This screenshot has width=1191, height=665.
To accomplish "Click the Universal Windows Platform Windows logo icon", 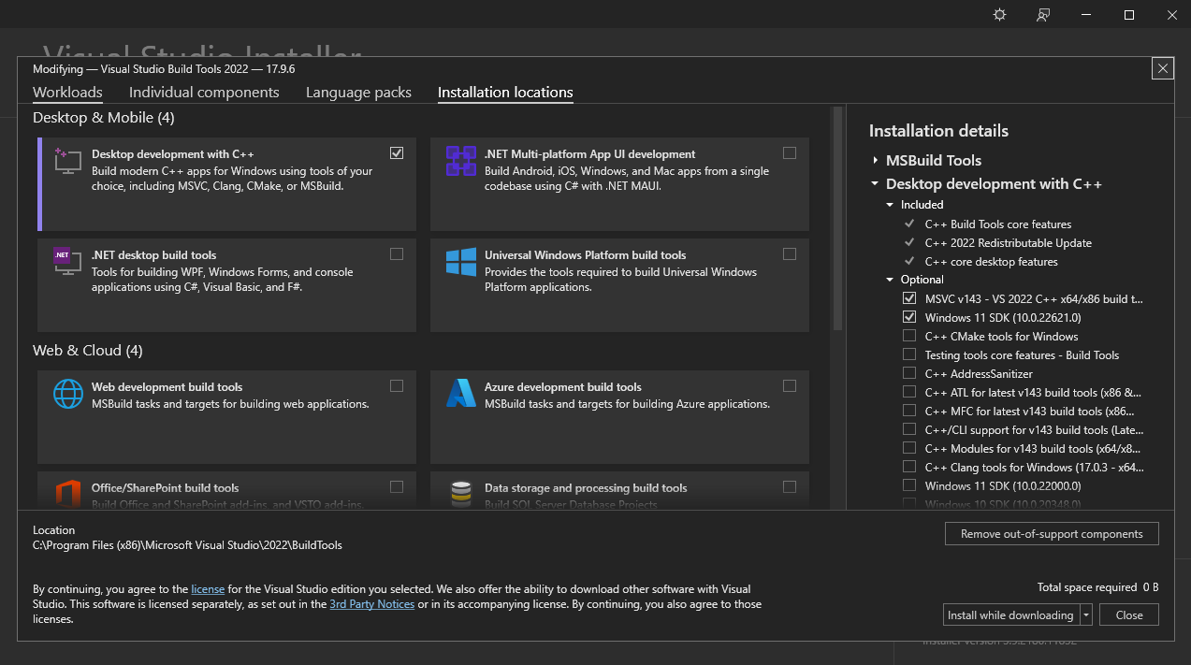I will pyautogui.click(x=461, y=262).
